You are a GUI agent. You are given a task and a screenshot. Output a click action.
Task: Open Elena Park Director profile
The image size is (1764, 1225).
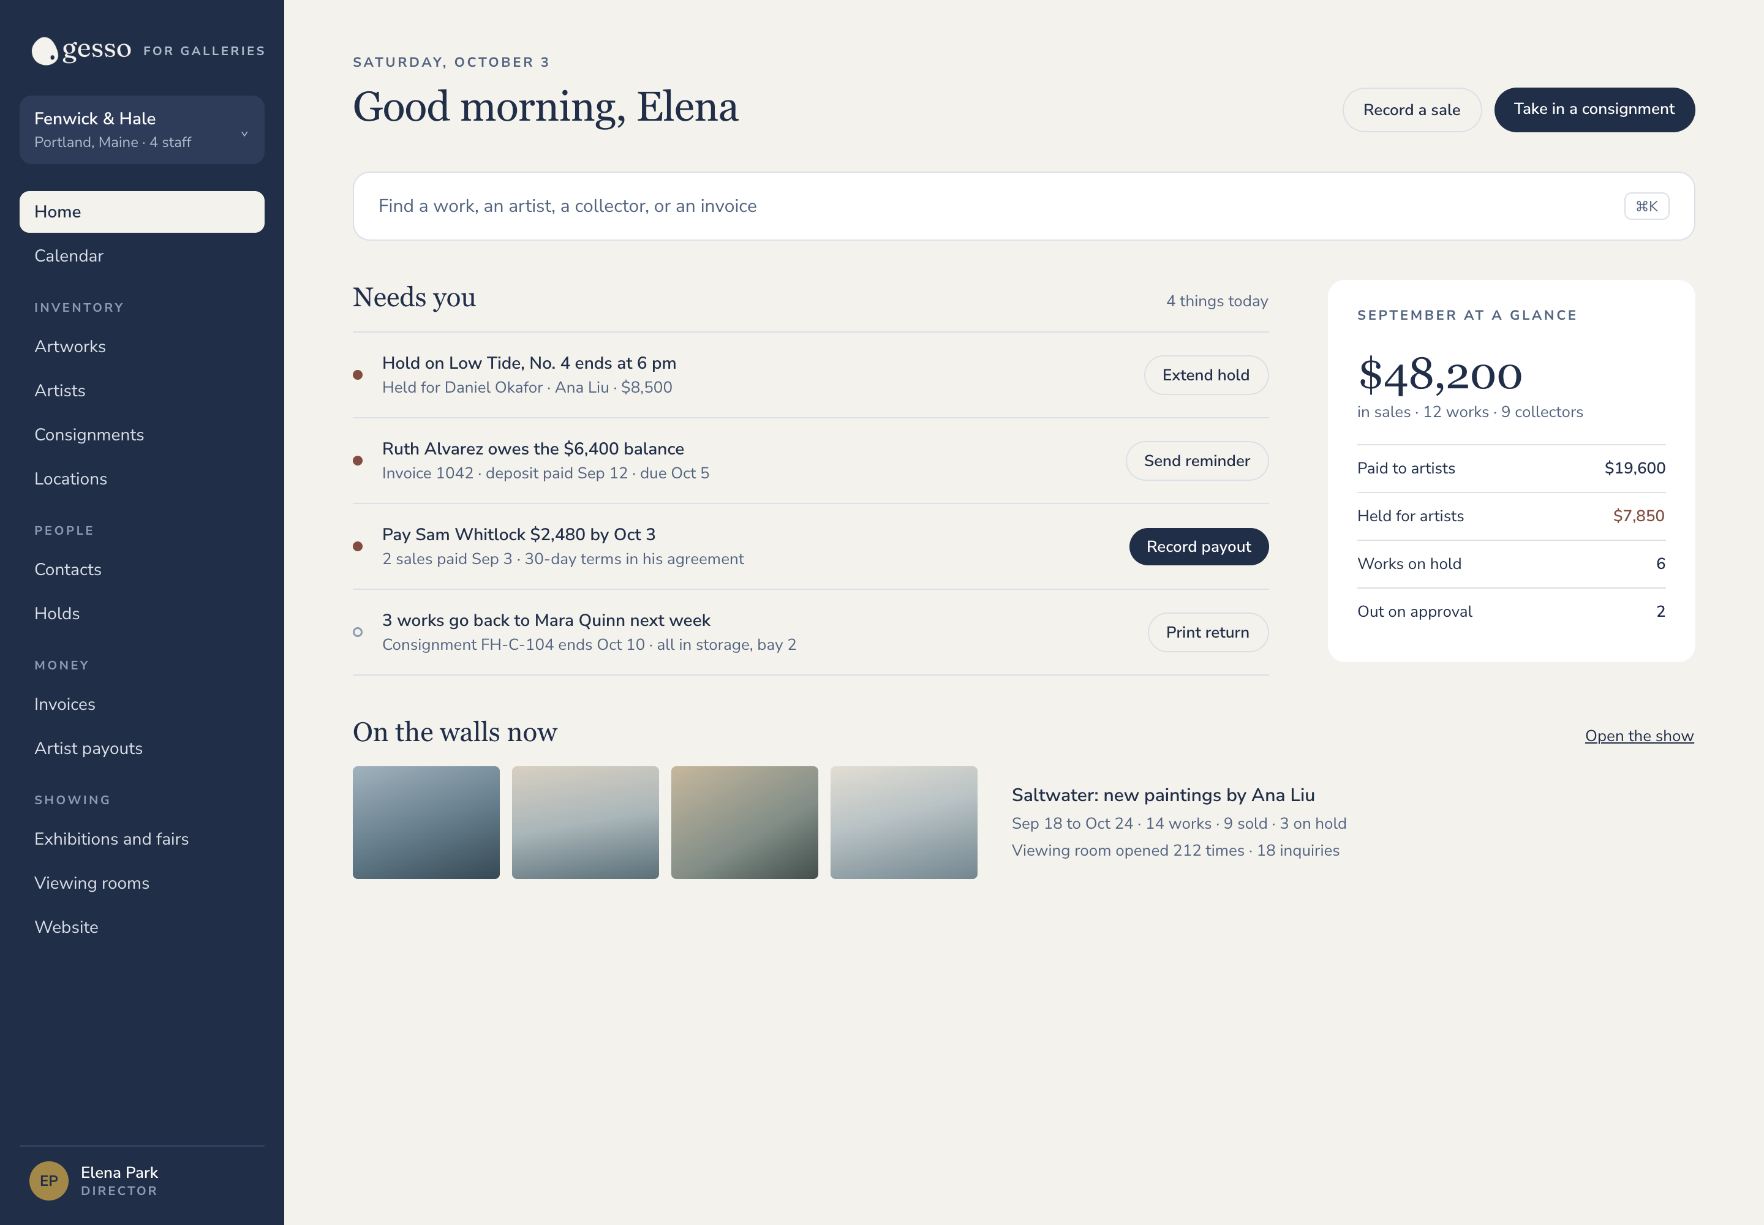[x=142, y=1180]
